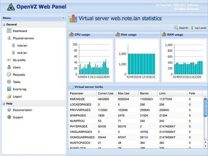Open the rock.lan server entry
This screenshot has width=208, height=156.
tap(22, 53)
